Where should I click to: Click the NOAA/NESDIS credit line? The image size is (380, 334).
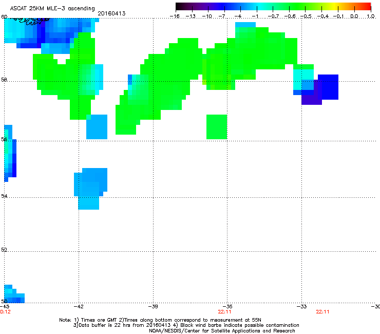point(222,331)
